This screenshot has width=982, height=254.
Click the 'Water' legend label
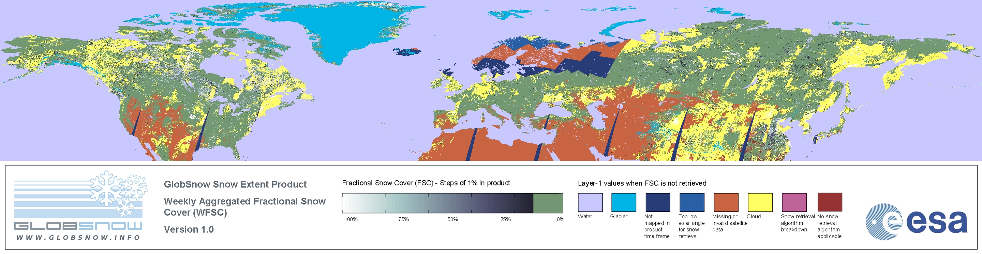tap(585, 216)
